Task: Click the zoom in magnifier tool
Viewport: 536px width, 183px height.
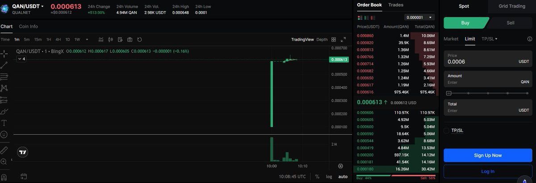Action: tap(4, 161)
